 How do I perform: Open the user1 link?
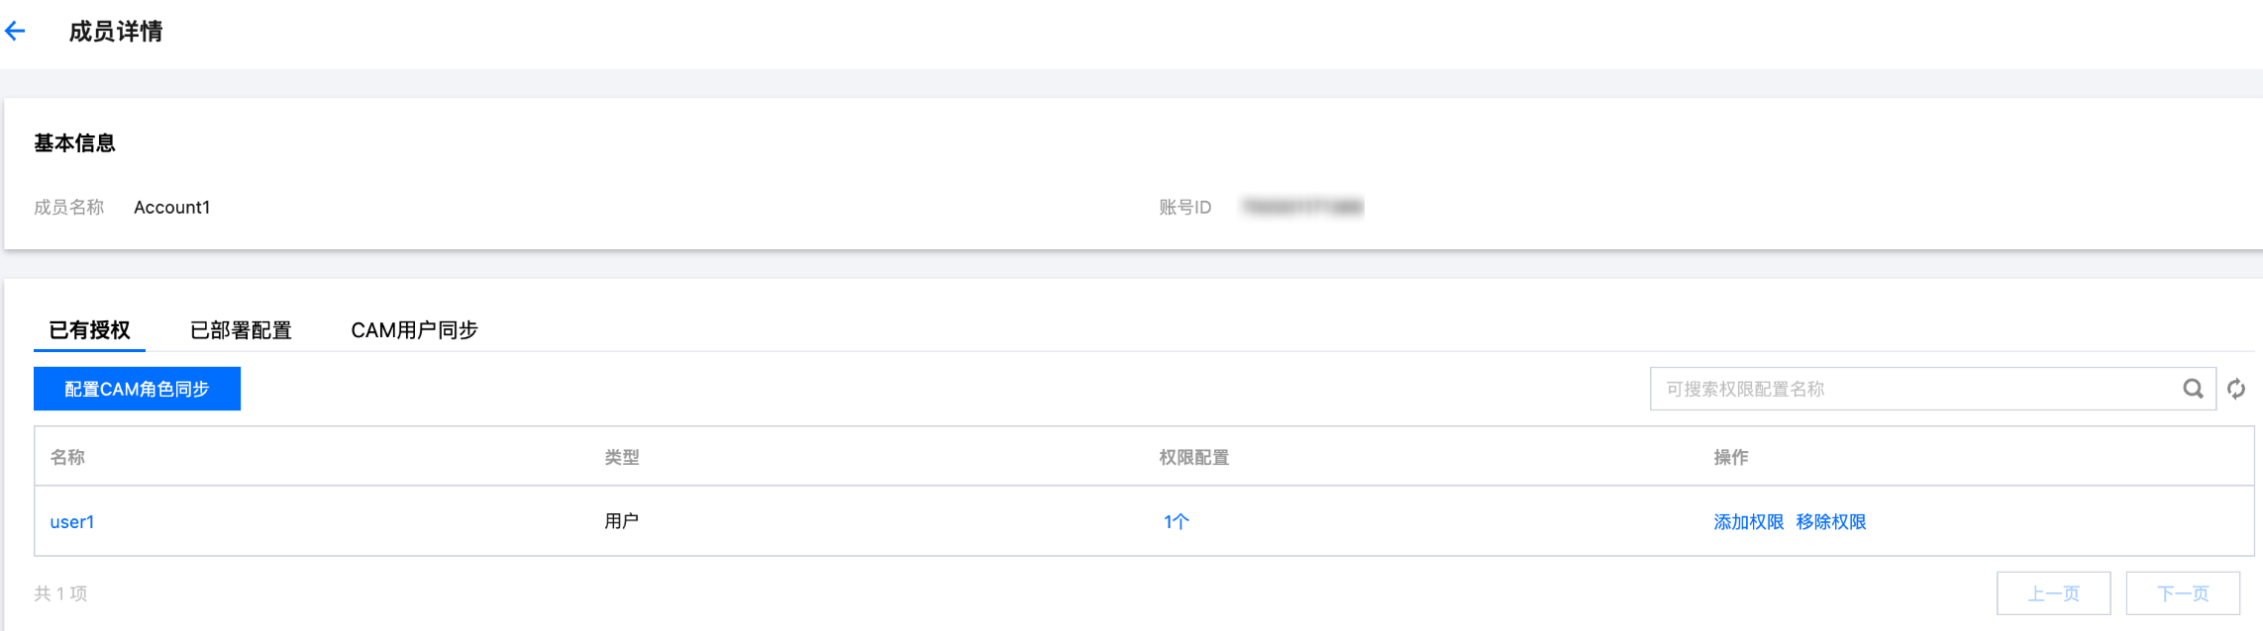tap(72, 522)
